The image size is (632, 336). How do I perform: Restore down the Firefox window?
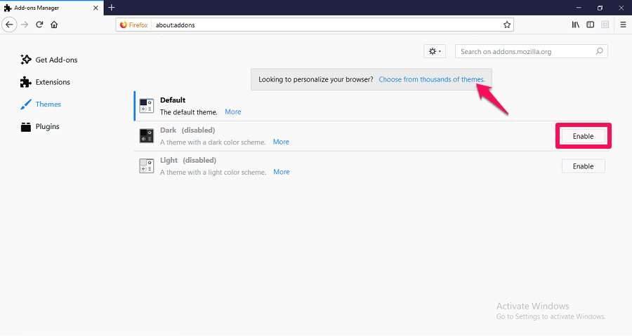(600, 8)
